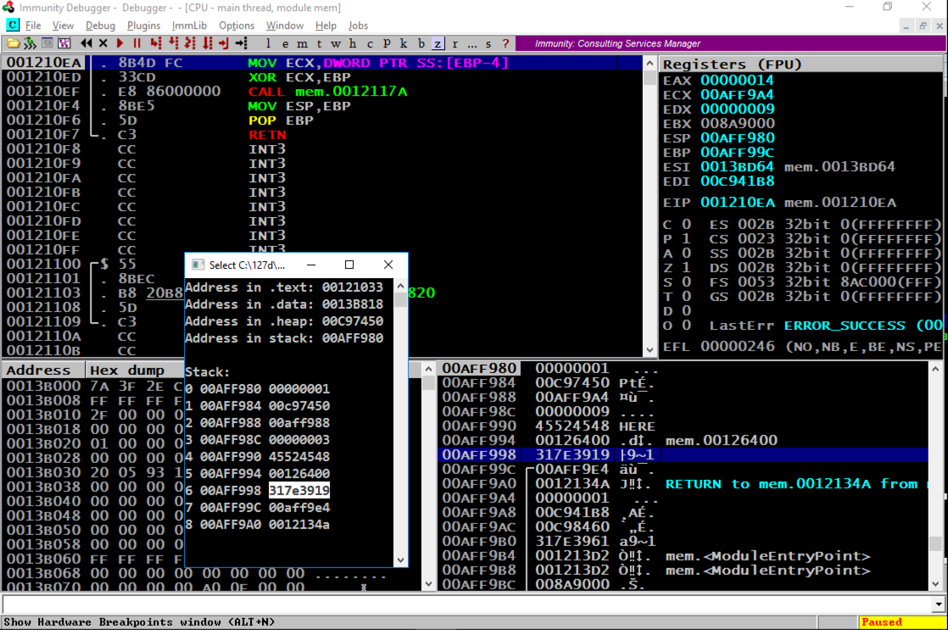Show the Executable modules window (e)
This screenshot has width=948, height=630.
click(286, 43)
